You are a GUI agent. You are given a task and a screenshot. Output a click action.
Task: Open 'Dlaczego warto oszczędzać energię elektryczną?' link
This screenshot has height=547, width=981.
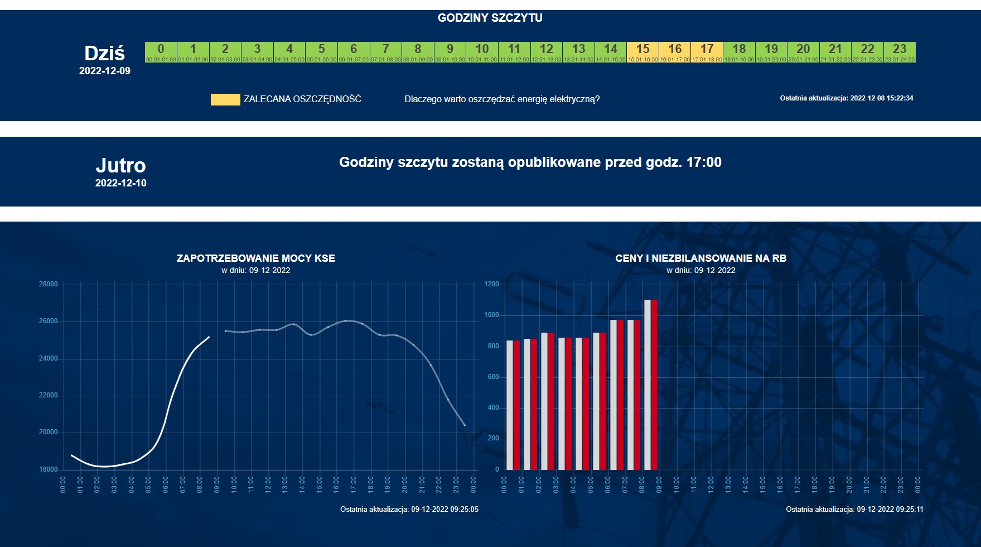coord(502,99)
